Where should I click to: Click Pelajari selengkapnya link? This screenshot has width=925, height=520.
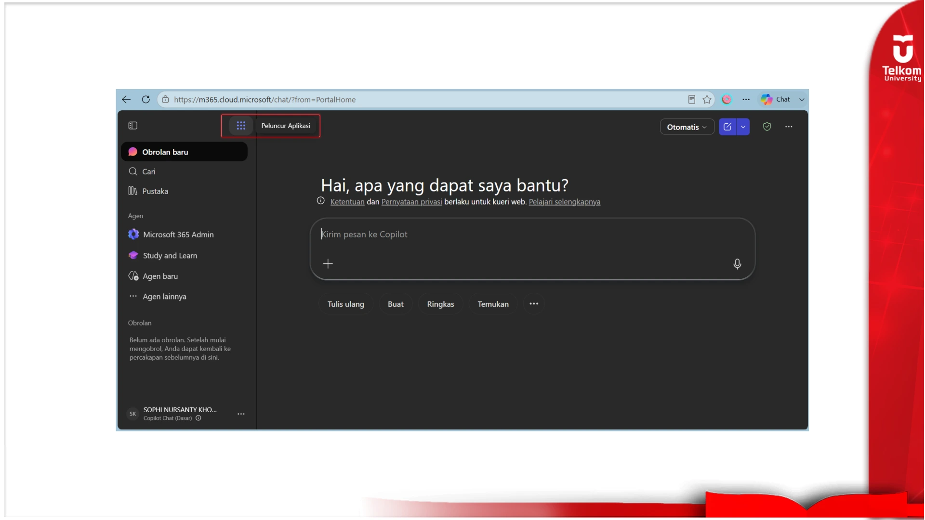point(565,202)
